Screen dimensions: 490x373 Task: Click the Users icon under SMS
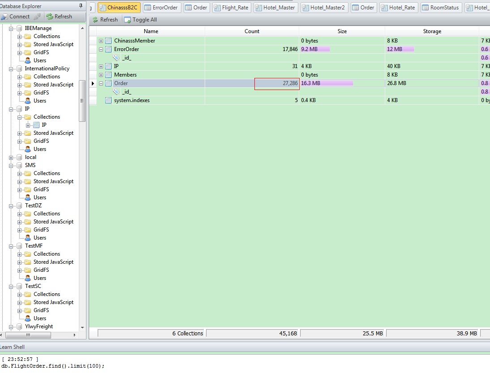(28, 198)
